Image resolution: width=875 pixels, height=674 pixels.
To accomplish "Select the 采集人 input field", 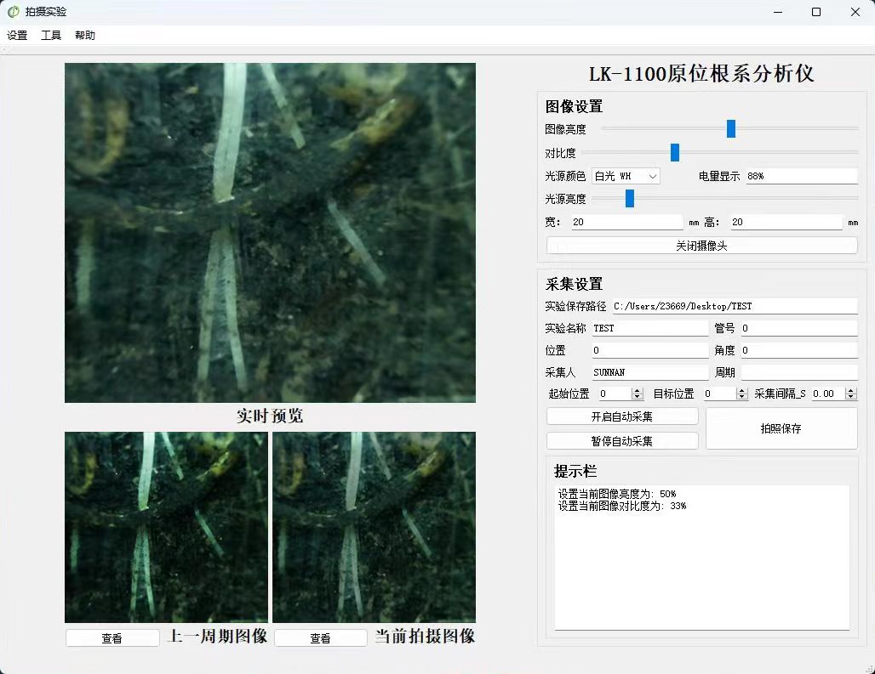I will (x=649, y=372).
